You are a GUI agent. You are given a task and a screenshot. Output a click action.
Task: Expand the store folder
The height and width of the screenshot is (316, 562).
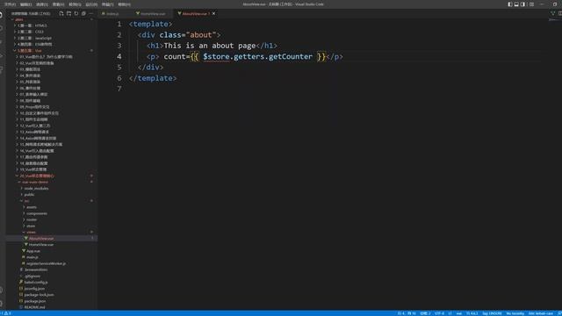51,226
